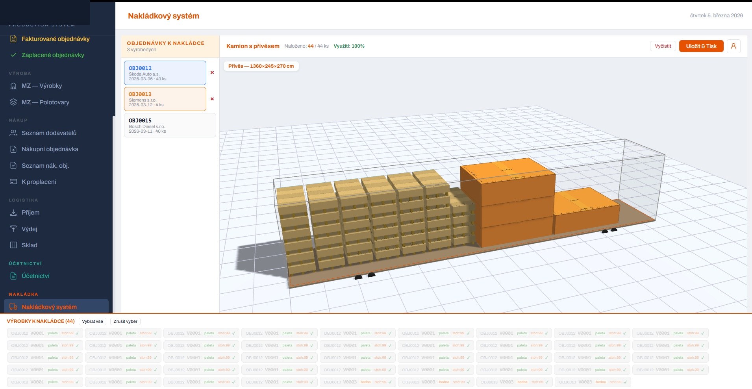Open Fakturované objednávky from sidebar
Viewport: 752px width, 389px height.
pos(56,39)
